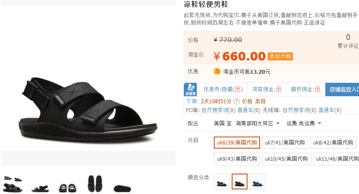Image resolution: width=359 pixels, height=194 pixels.
Task: Select size uk7/41/美国代购
Action: [285, 142]
